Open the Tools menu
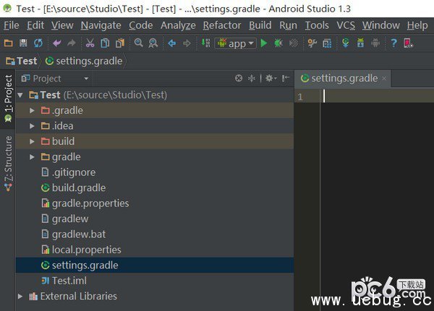The image size is (434, 311). coord(317,25)
